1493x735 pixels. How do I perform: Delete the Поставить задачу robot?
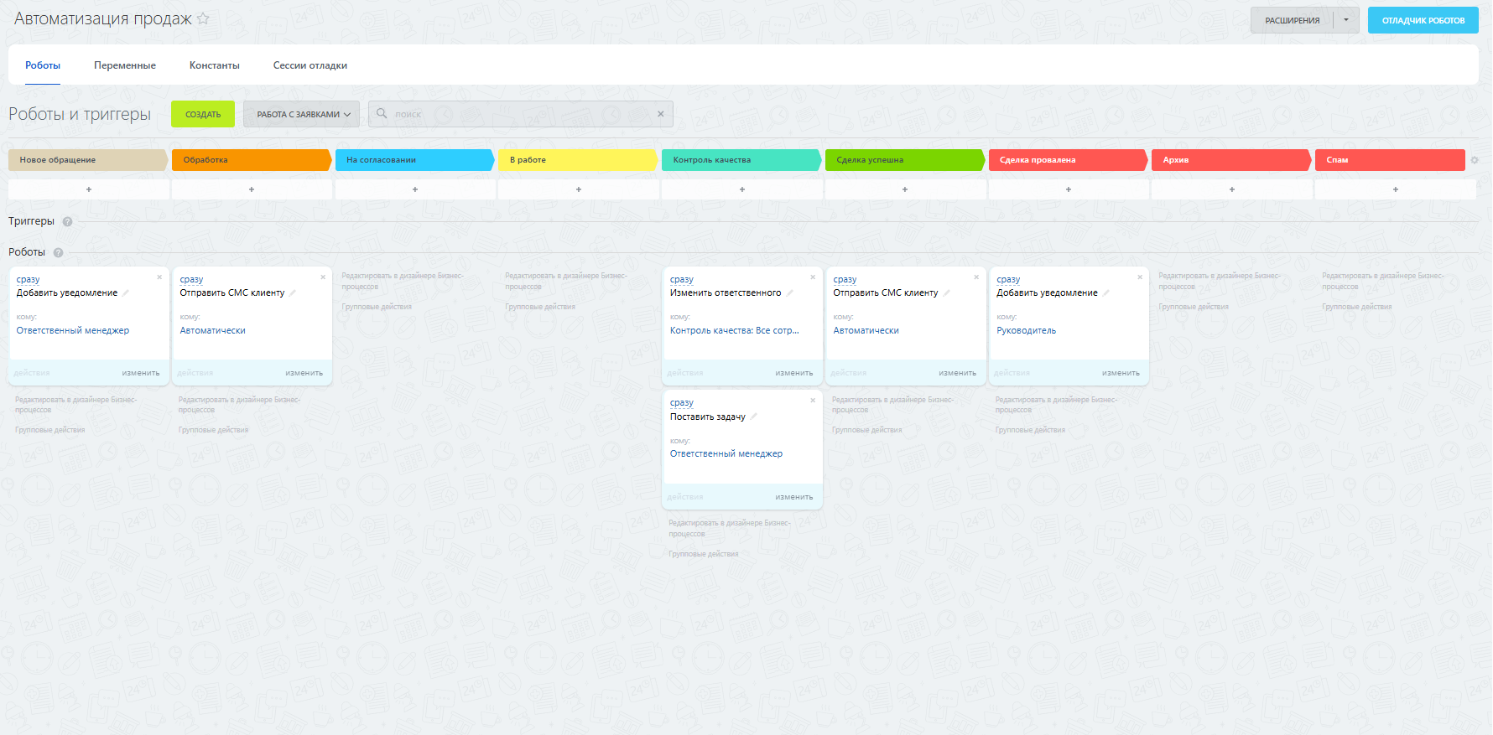coord(812,401)
